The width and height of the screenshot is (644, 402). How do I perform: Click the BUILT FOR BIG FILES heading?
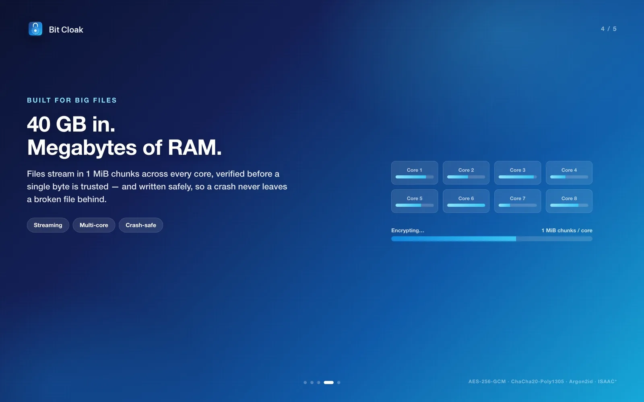(72, 100)
